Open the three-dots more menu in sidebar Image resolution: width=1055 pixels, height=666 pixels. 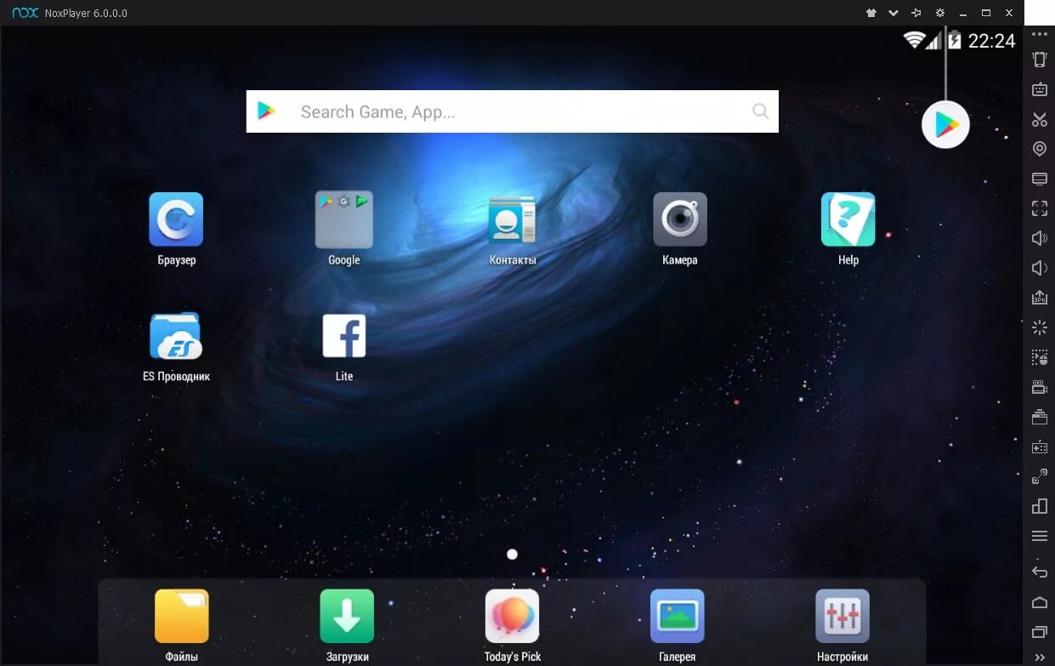(x=1040, y=33)
